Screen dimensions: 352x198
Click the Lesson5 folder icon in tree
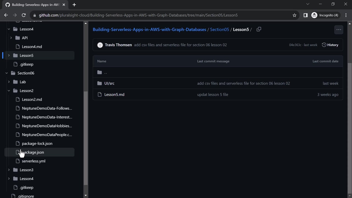pyautogui.click(x=15, y=56)
